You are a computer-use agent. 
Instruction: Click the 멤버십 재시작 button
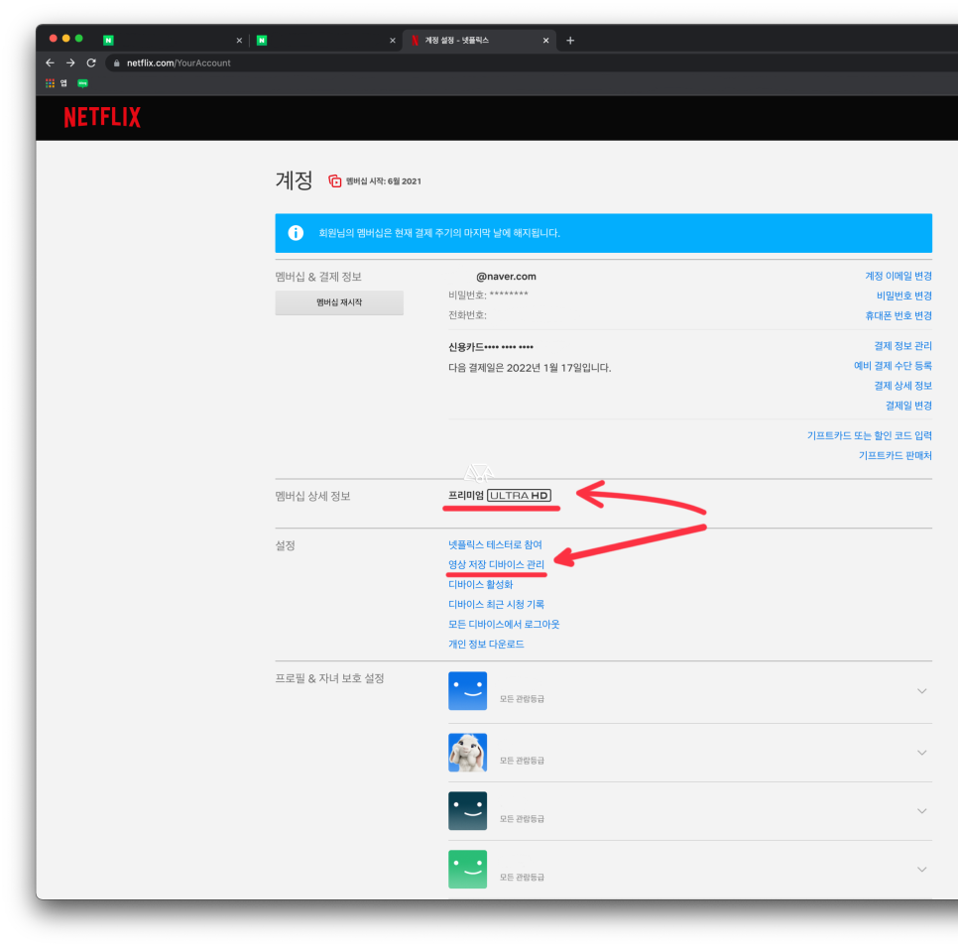(x=339, y=302)
